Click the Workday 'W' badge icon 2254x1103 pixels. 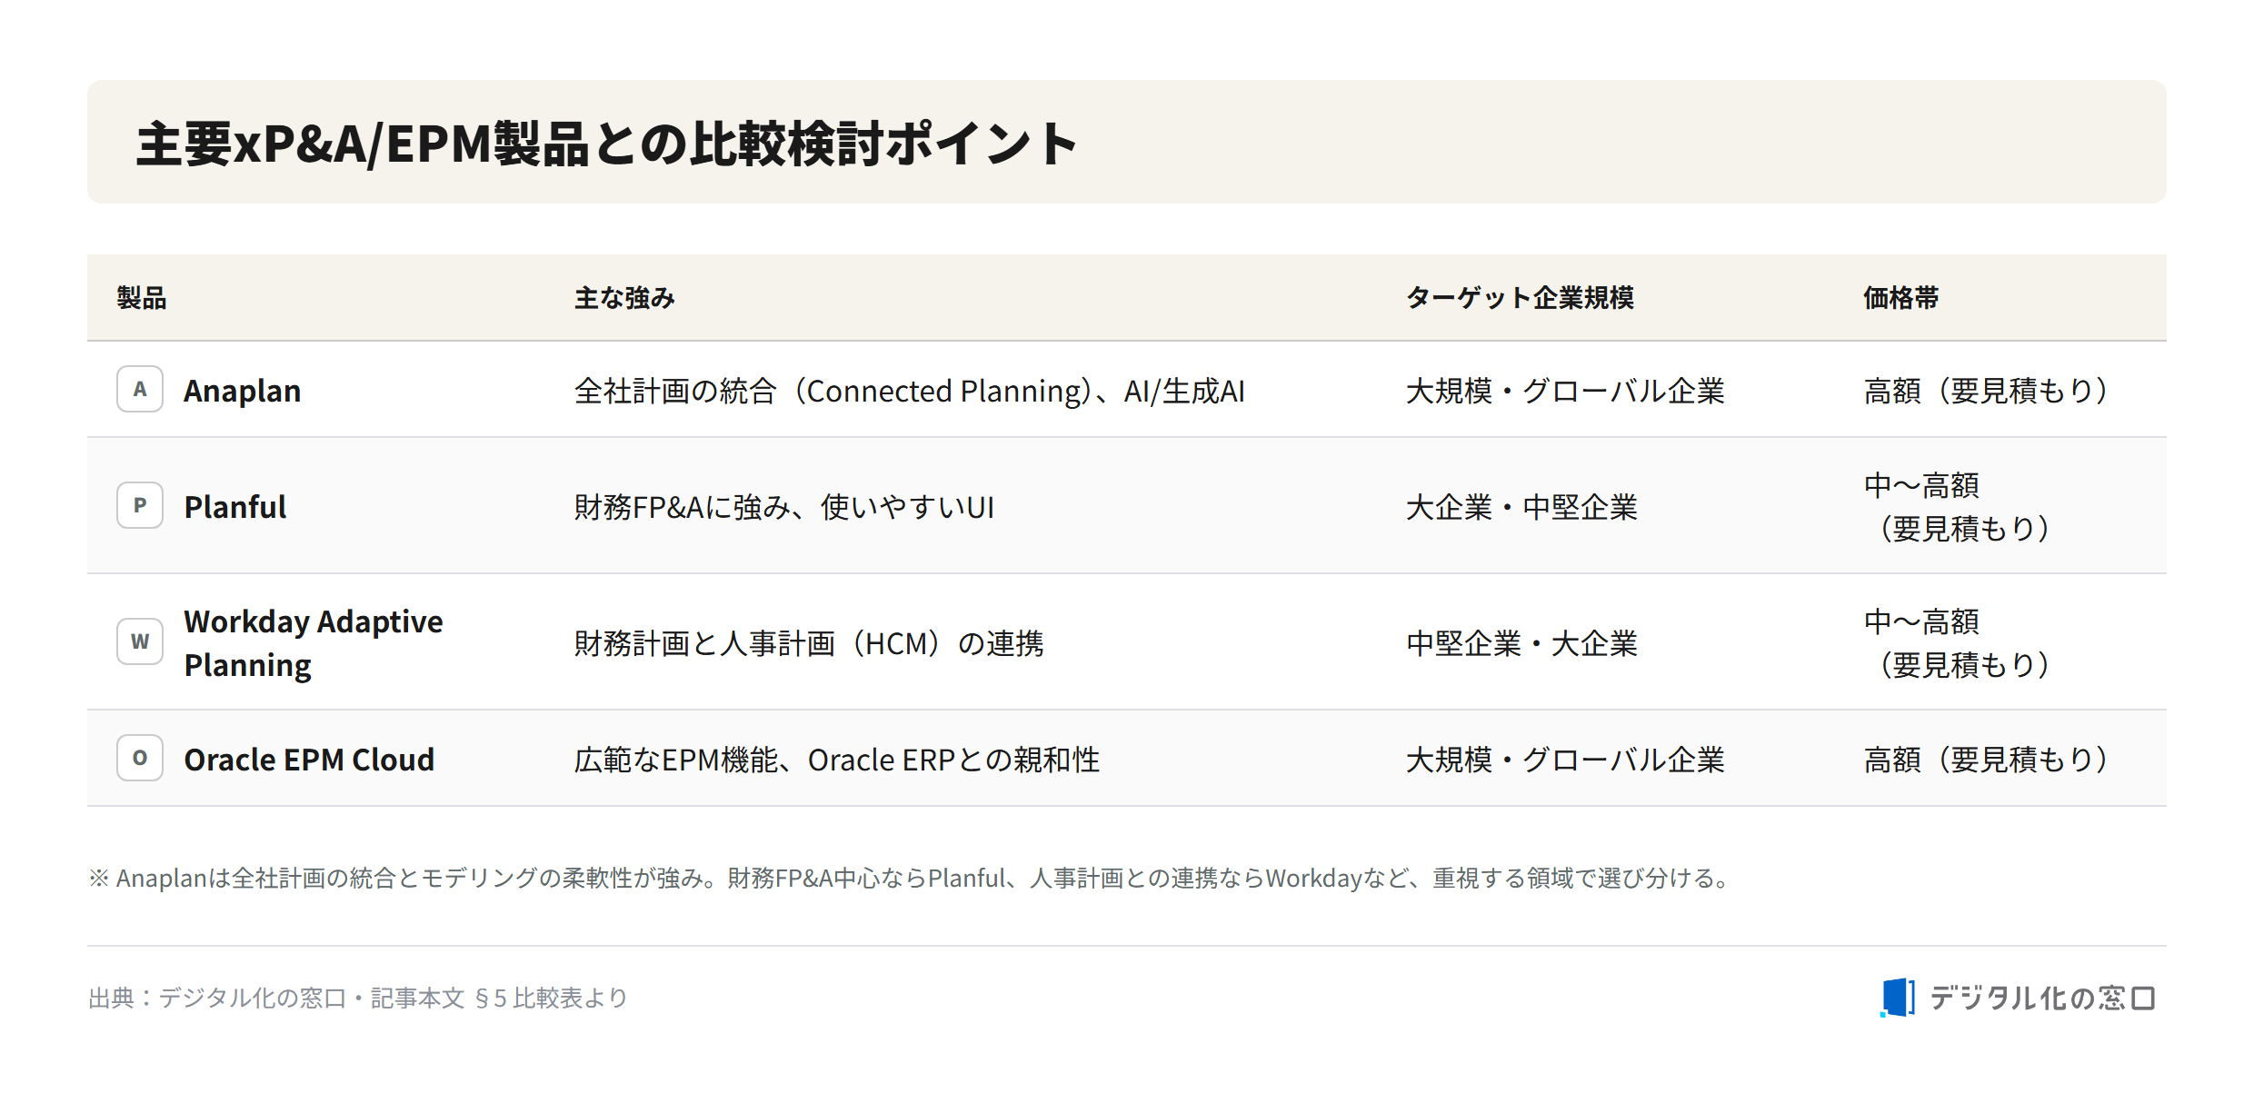tap(140, 641)
